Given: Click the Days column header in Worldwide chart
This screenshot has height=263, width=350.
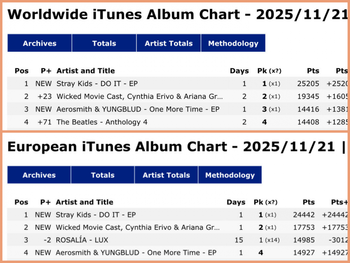Looking at the screenshot, I should [239, 71].
